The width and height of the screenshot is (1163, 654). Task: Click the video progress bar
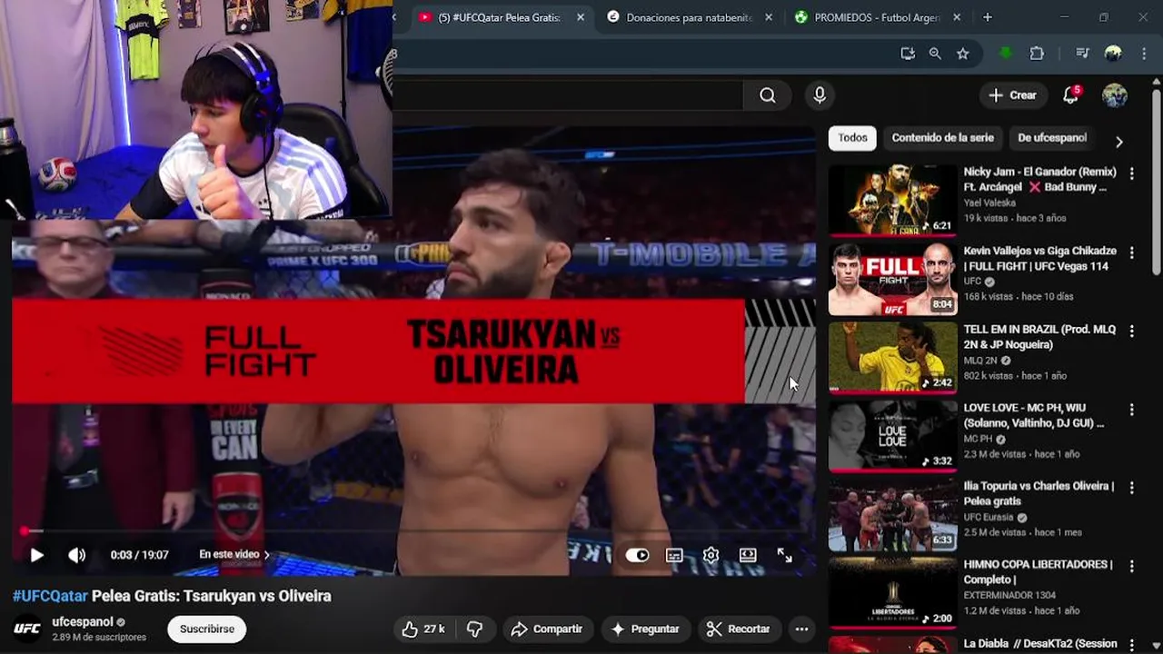pyautogui.click(x=413, y=530)
